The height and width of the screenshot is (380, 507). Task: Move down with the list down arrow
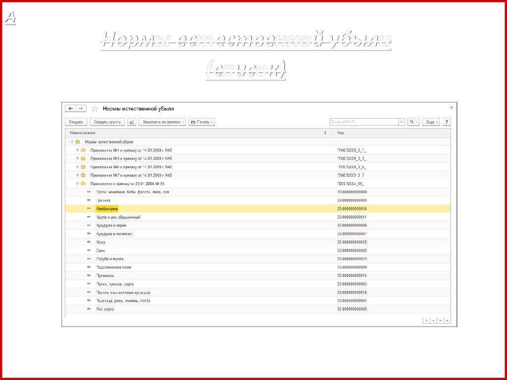[x=440, y=320]
